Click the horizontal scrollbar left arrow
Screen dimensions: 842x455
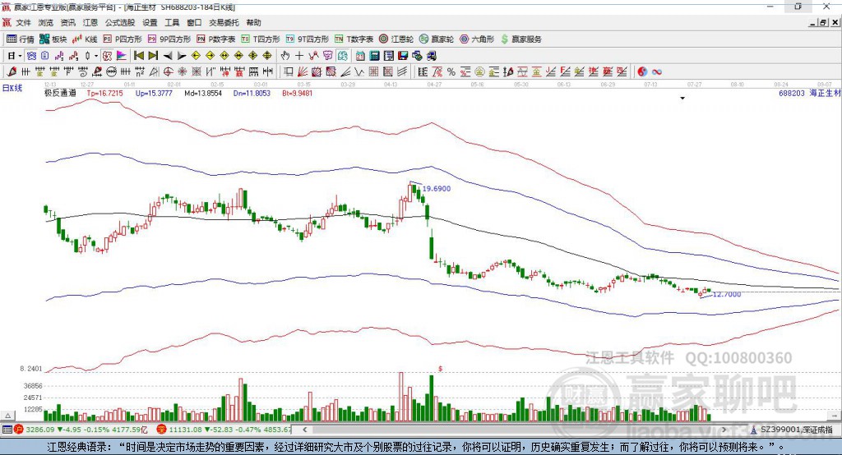(x=304, y=430)
